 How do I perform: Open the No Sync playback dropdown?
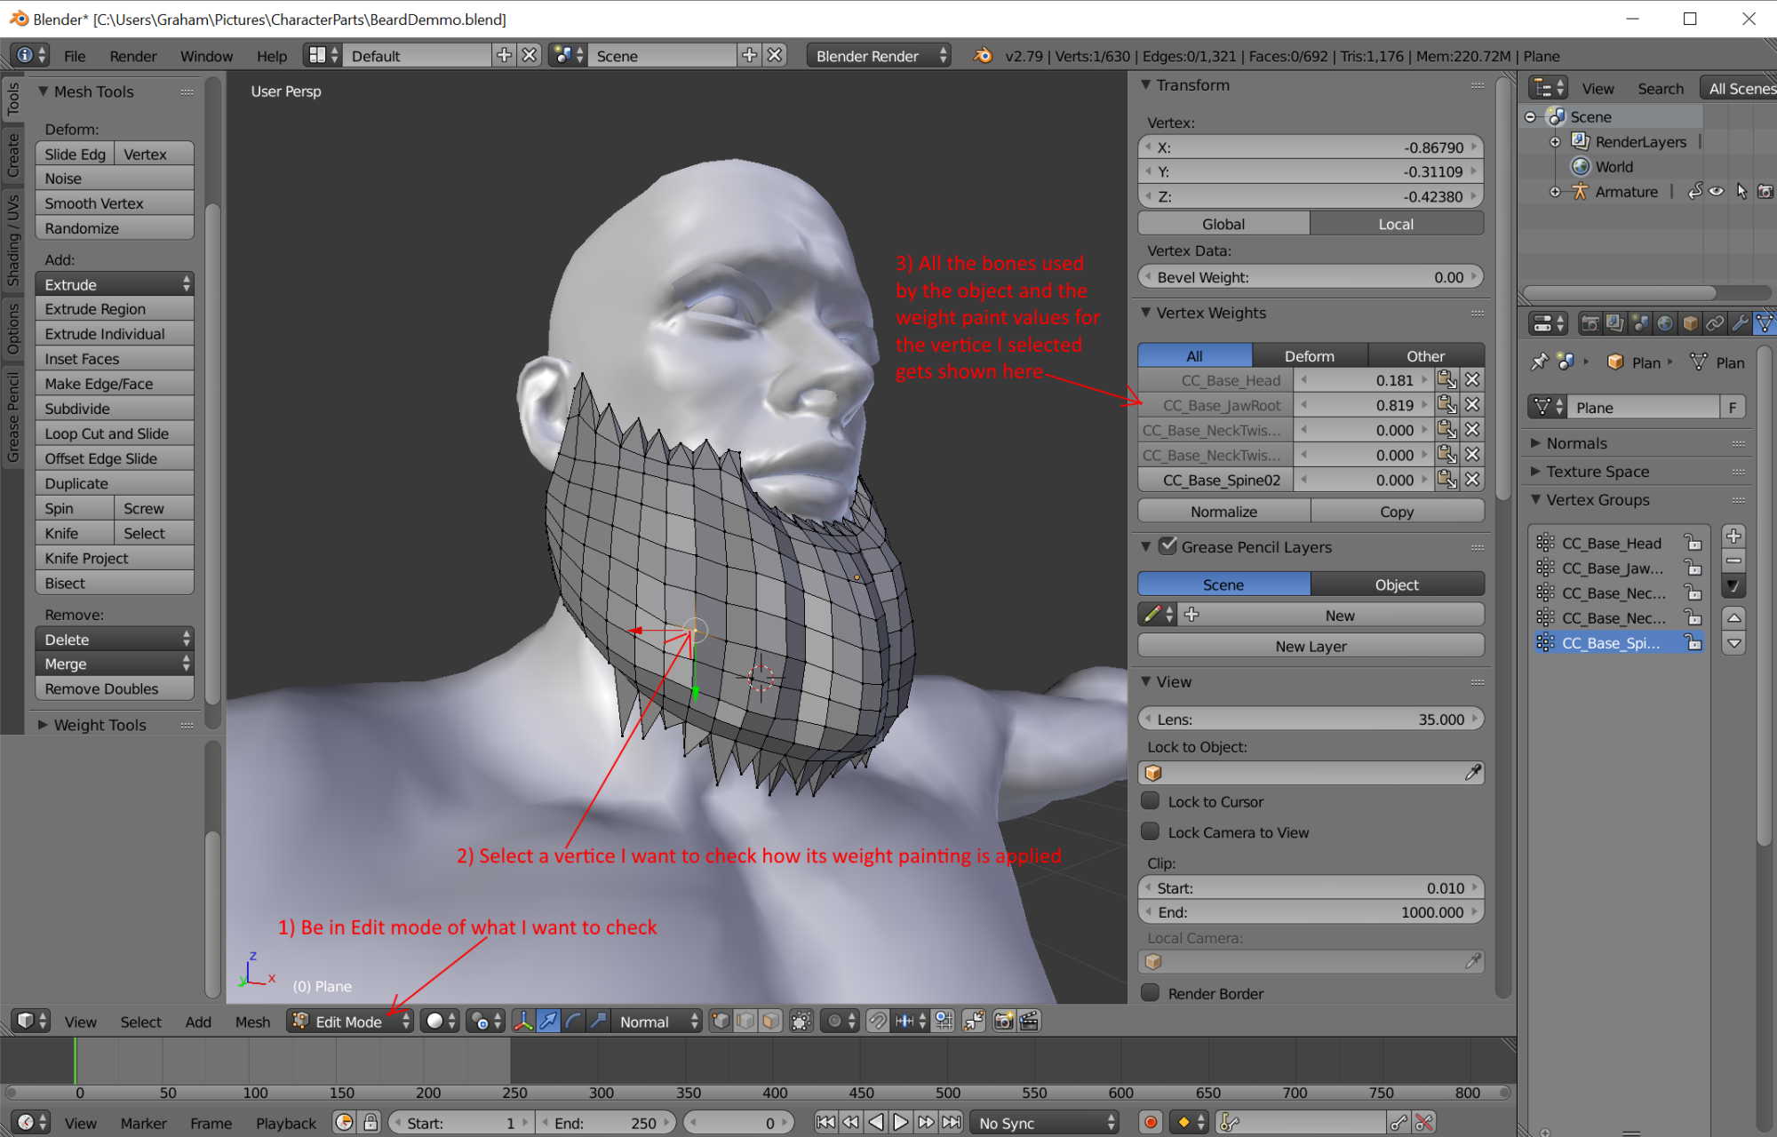click(1045, 1123)
